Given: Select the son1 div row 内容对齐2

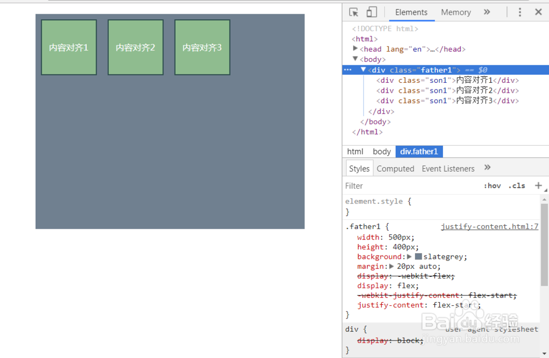Looking at the screenshot, I should [x=447, y=90].
